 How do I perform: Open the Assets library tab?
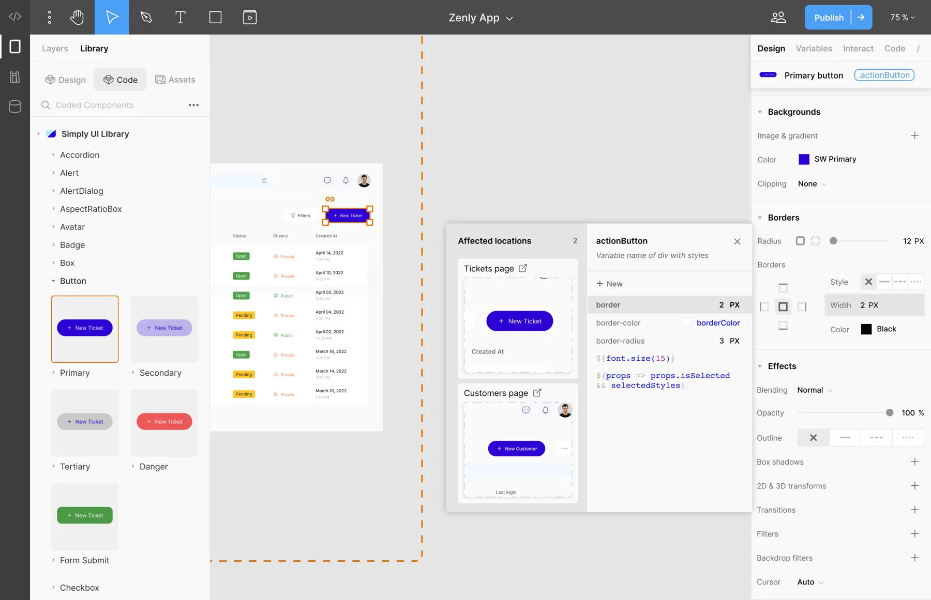coord(175,79)
